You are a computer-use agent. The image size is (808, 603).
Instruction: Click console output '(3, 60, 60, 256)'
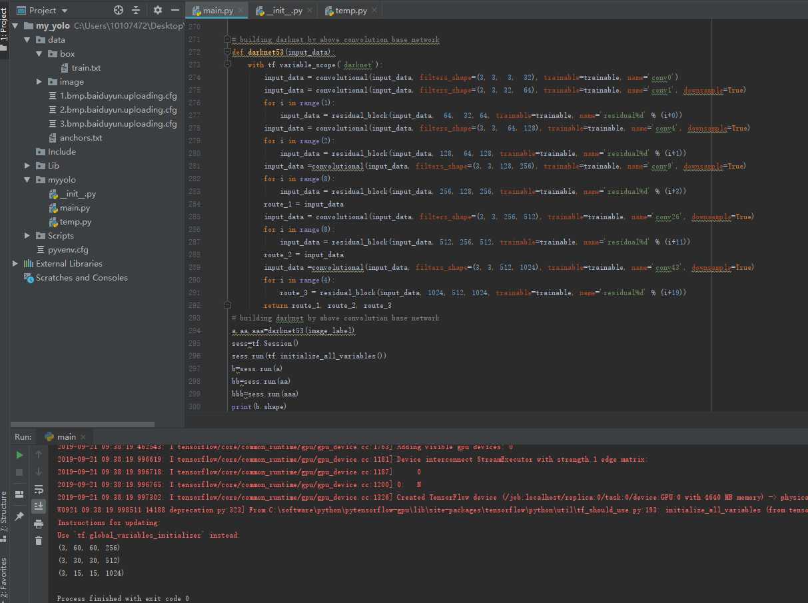89,548
